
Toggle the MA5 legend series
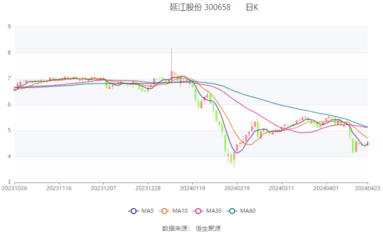coord(141,211)
